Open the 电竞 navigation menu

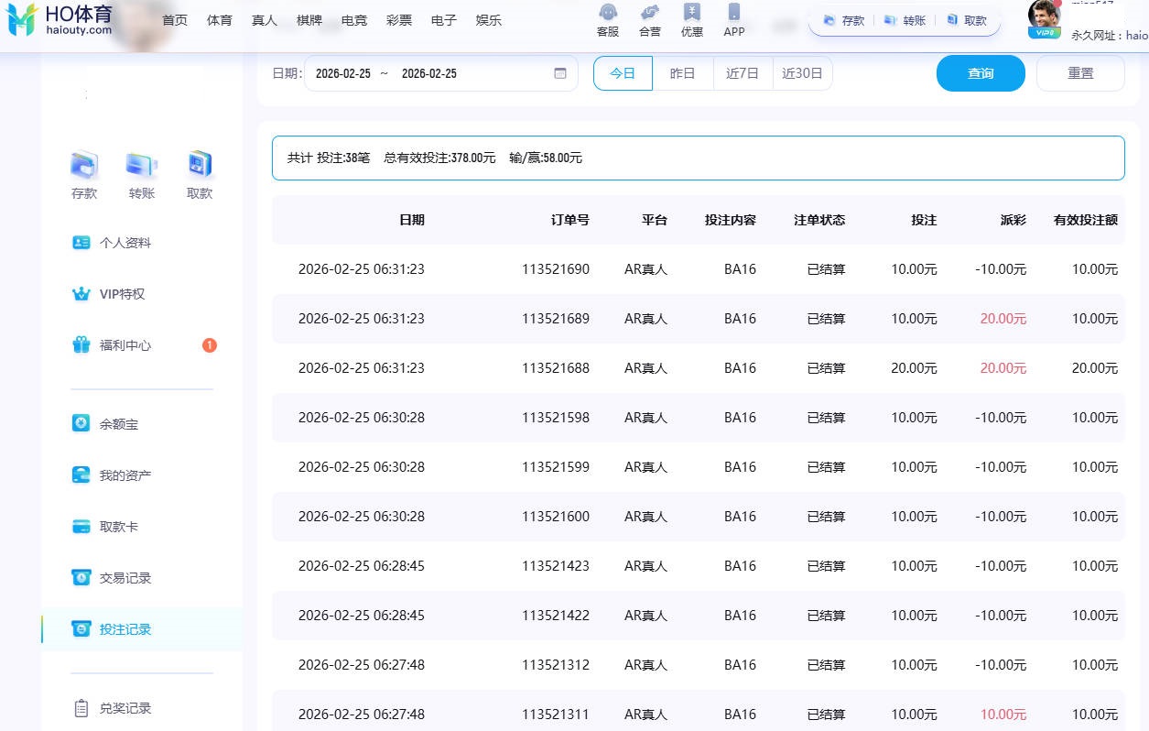click(x=354, y=20)
